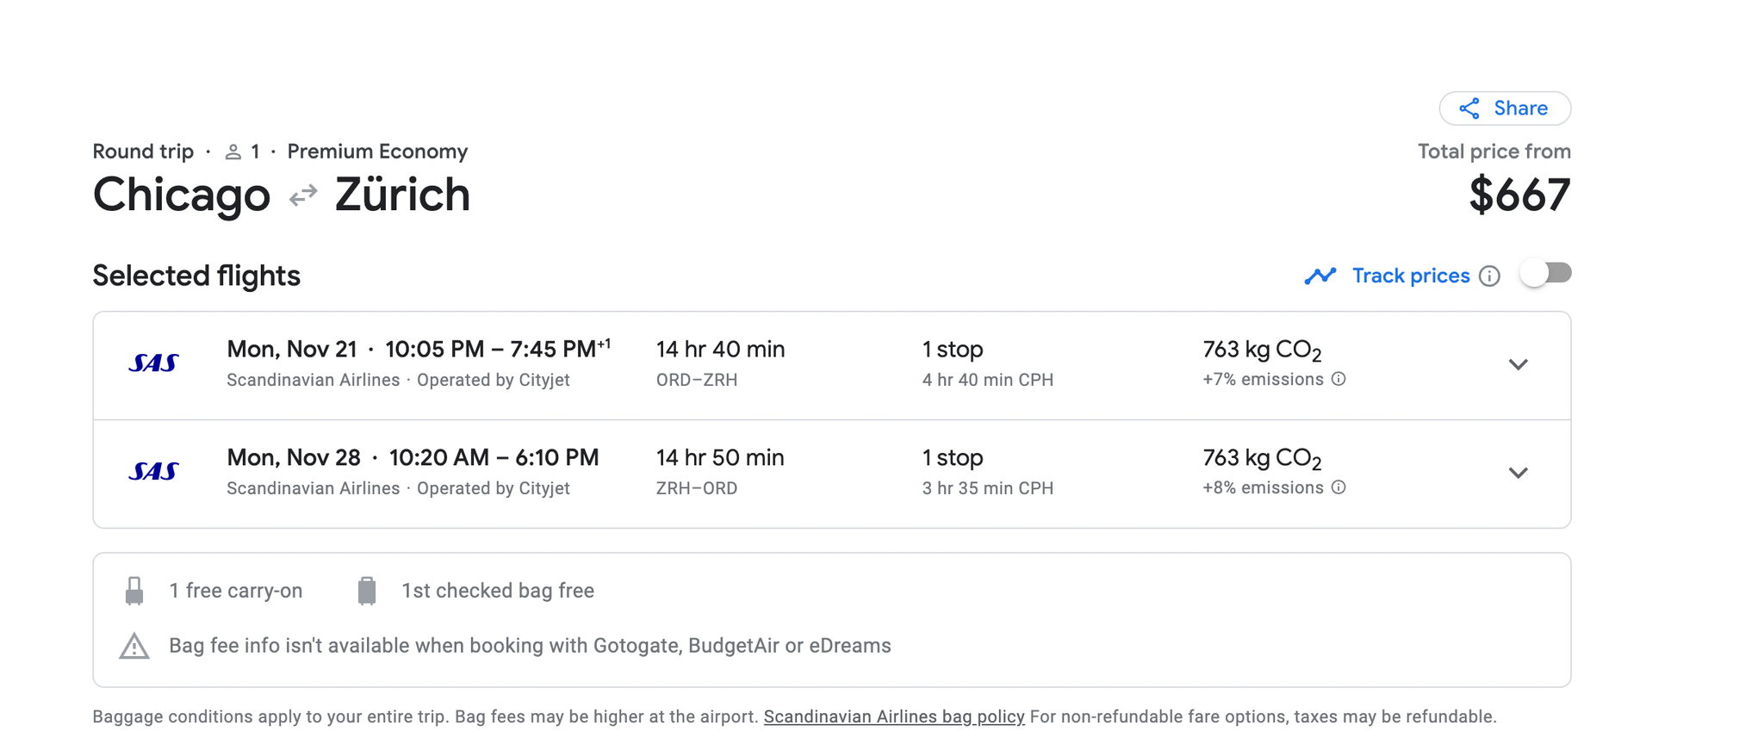Image resolution: width=1764 pixels, height=750 pixels.
Task: Click the SAS logo on Nov 21 flight
Action: pyautogui.click(x=153, y=363)
